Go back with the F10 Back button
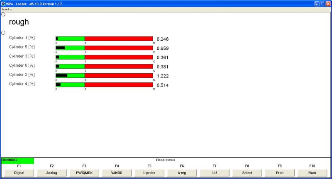The height and width of the screenshot is (179, 332). point(312,172)
